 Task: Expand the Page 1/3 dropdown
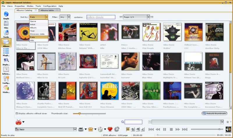pos(148,17)
